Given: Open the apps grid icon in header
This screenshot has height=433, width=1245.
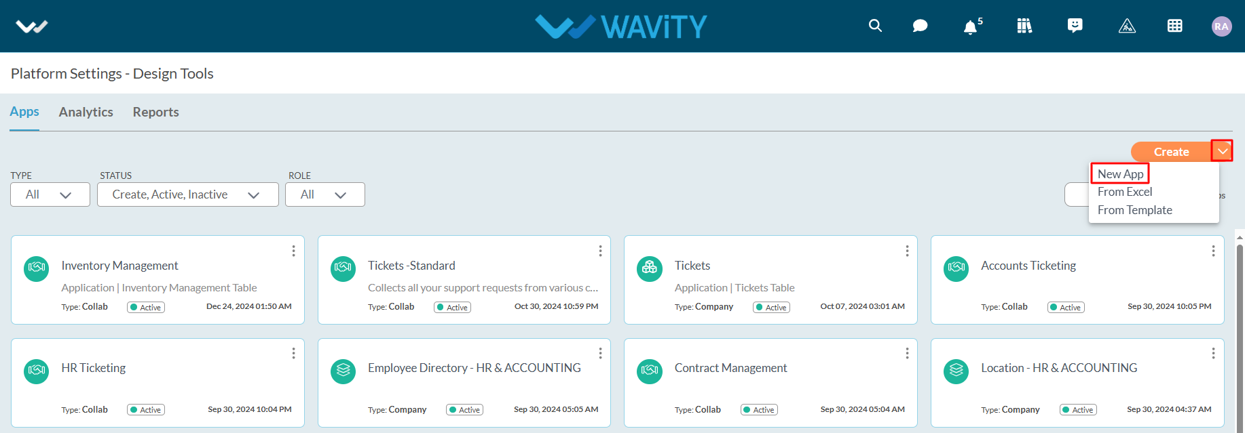Looking at the screenshot, I should (1174, 26).
